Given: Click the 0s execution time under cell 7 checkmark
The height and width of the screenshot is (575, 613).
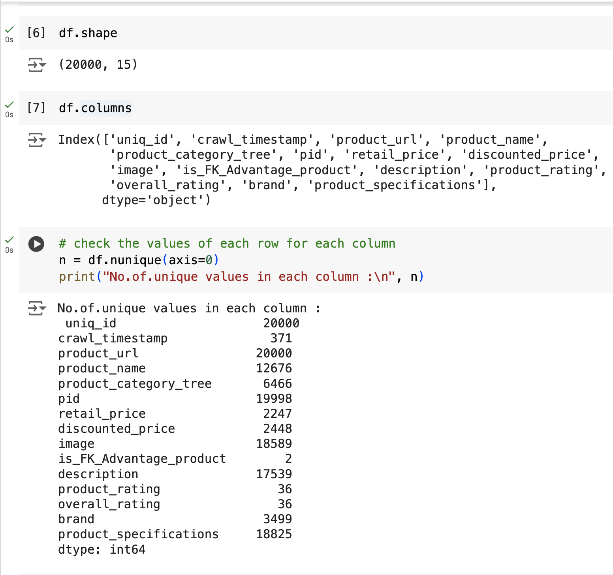Looking at the screenshot, I should pyautogui.click(x=9, y=115).
